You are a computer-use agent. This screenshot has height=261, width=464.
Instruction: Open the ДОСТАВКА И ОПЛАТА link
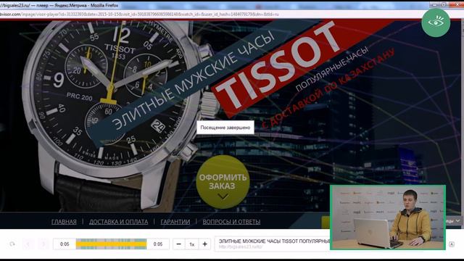(x=118, y=222)
